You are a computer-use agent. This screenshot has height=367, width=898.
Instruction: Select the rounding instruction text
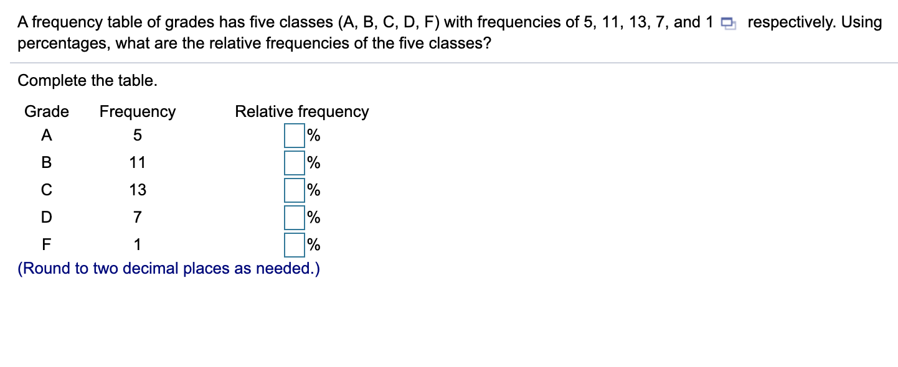169,268
